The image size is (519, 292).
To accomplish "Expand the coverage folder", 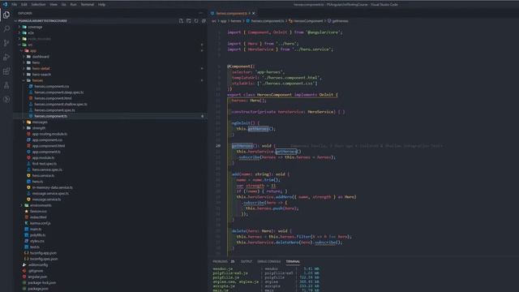I will (x=35, y=27).
